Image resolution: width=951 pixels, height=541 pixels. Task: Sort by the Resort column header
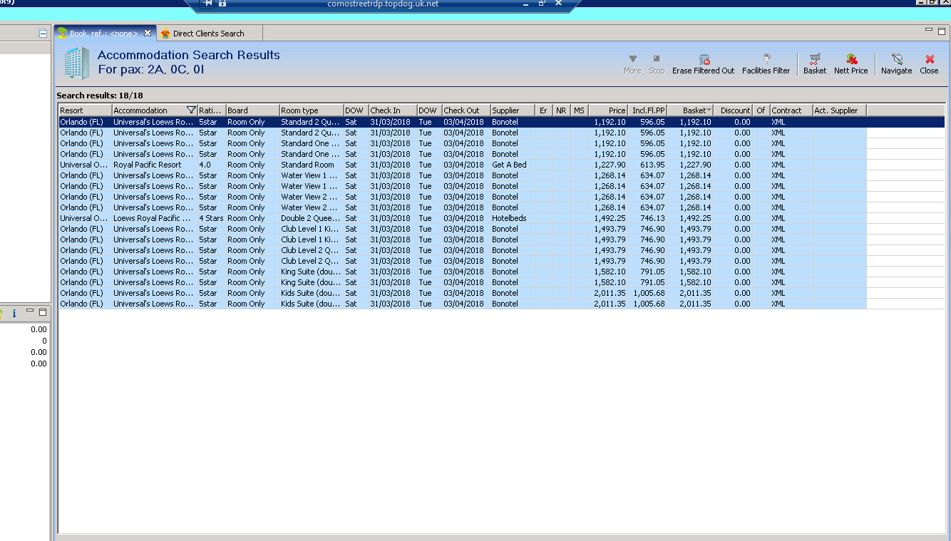coord(85,110)
